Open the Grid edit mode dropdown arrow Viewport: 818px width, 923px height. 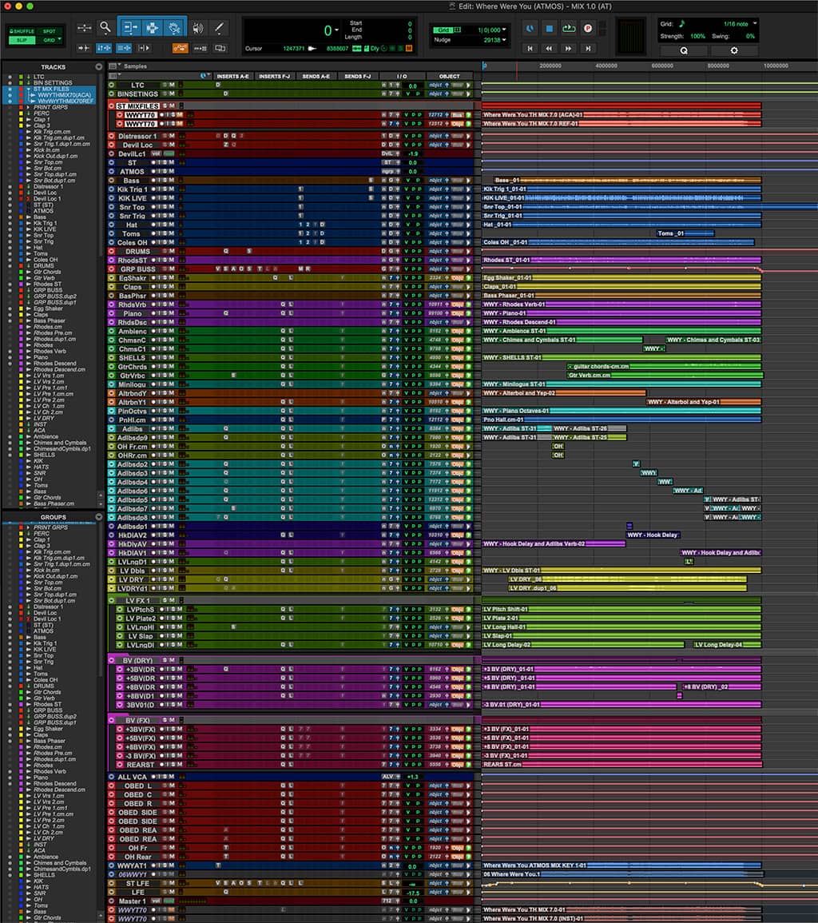coord(59,40)
